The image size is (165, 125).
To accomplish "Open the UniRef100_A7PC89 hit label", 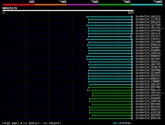I will (x=148, y=31).
